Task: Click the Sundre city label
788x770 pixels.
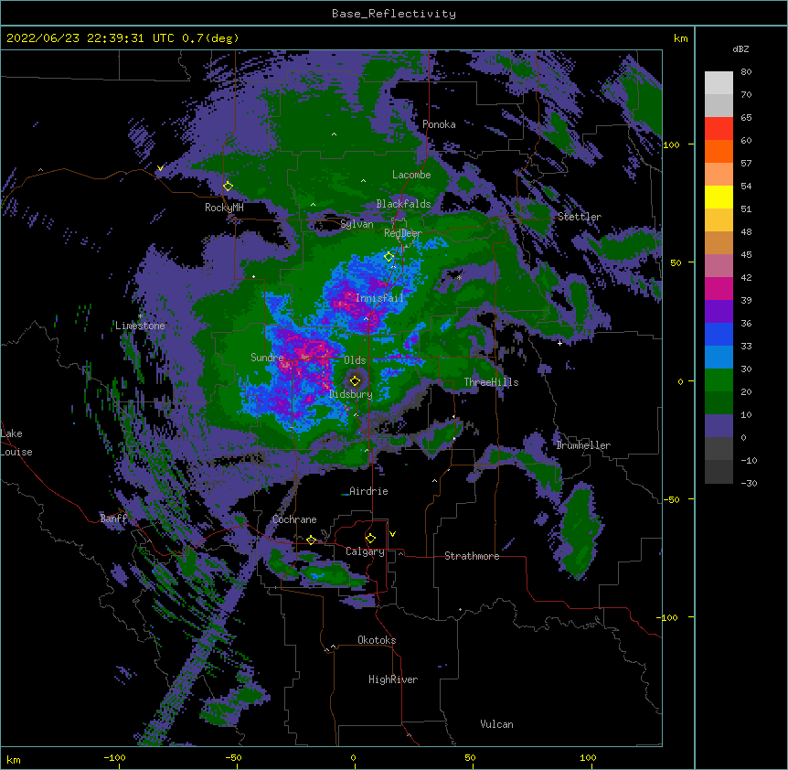Action: 267,358
